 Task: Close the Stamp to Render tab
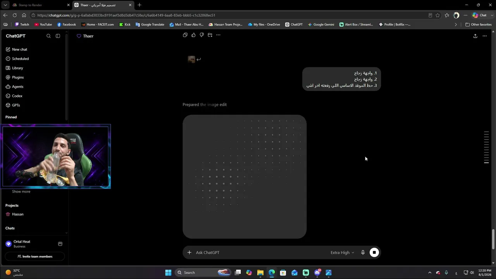[x=69, y=5]
